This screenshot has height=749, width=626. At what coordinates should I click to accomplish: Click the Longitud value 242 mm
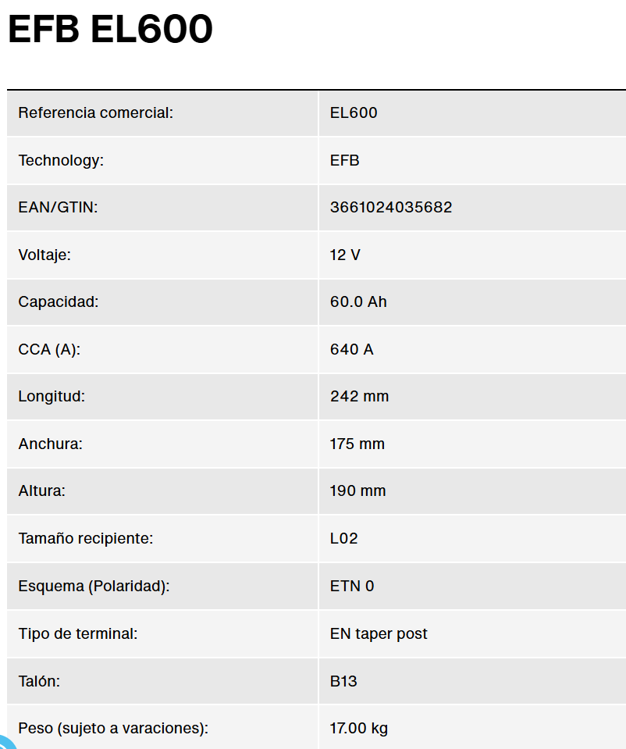(x=359, y=397)
